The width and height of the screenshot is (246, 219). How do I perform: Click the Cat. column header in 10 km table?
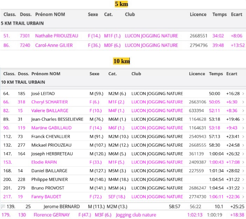(x=112, y=74)
